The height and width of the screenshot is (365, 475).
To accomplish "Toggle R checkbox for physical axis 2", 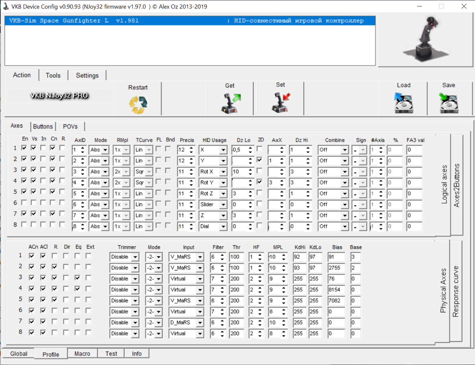I will (x=54, y=266).
